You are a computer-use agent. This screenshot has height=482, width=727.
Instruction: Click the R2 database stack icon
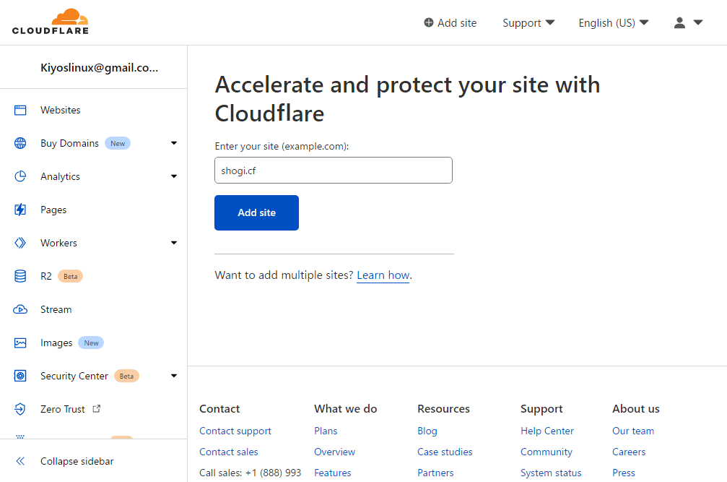pyautogui.click(x=20, y=277)
